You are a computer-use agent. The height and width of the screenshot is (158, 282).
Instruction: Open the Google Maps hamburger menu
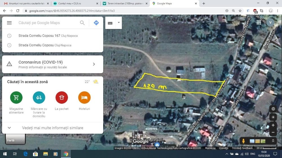9,23
